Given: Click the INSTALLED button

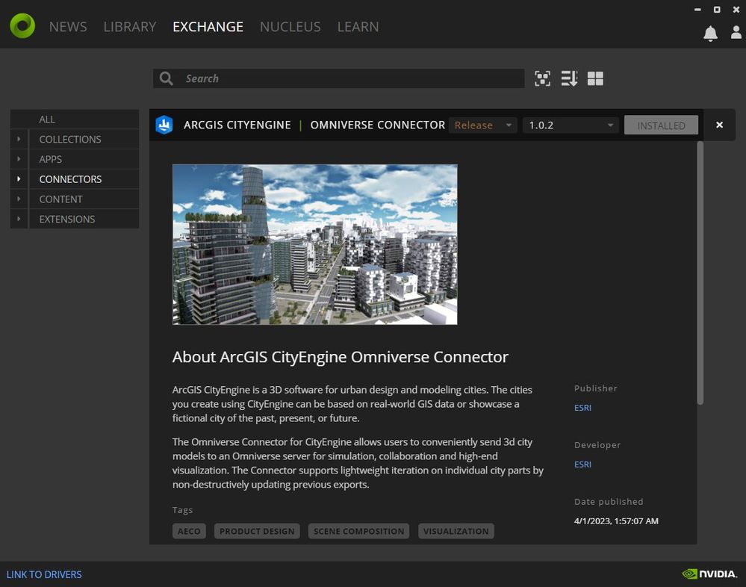Looking at the screenshot, I should coord(661,125).
